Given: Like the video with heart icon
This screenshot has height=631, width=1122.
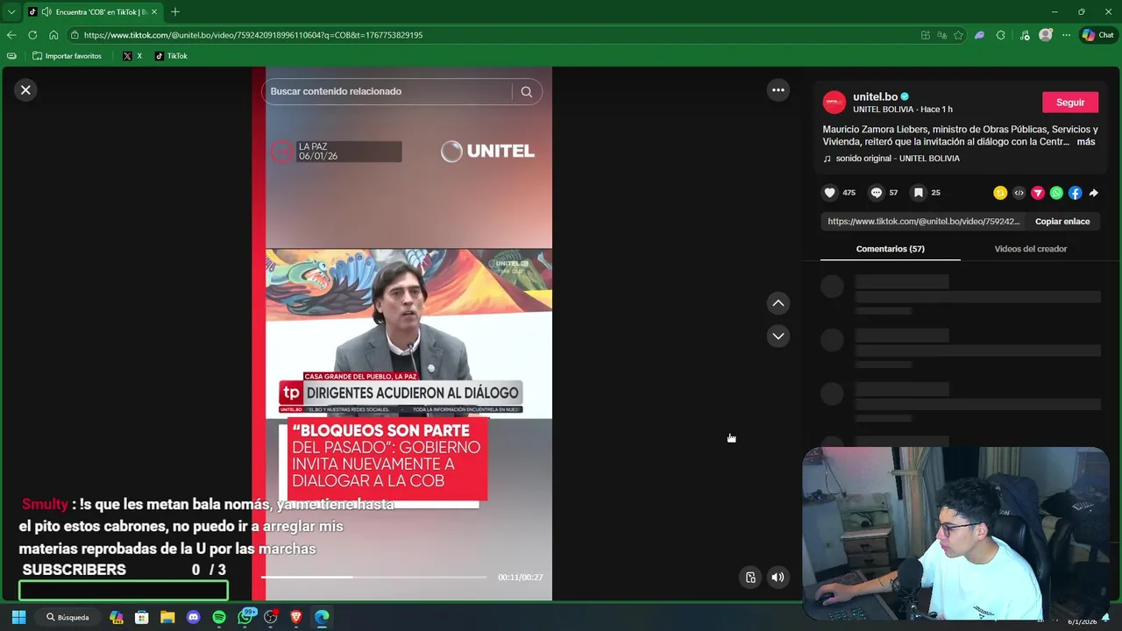Looking at the screenshot, I should click(829, 193).
